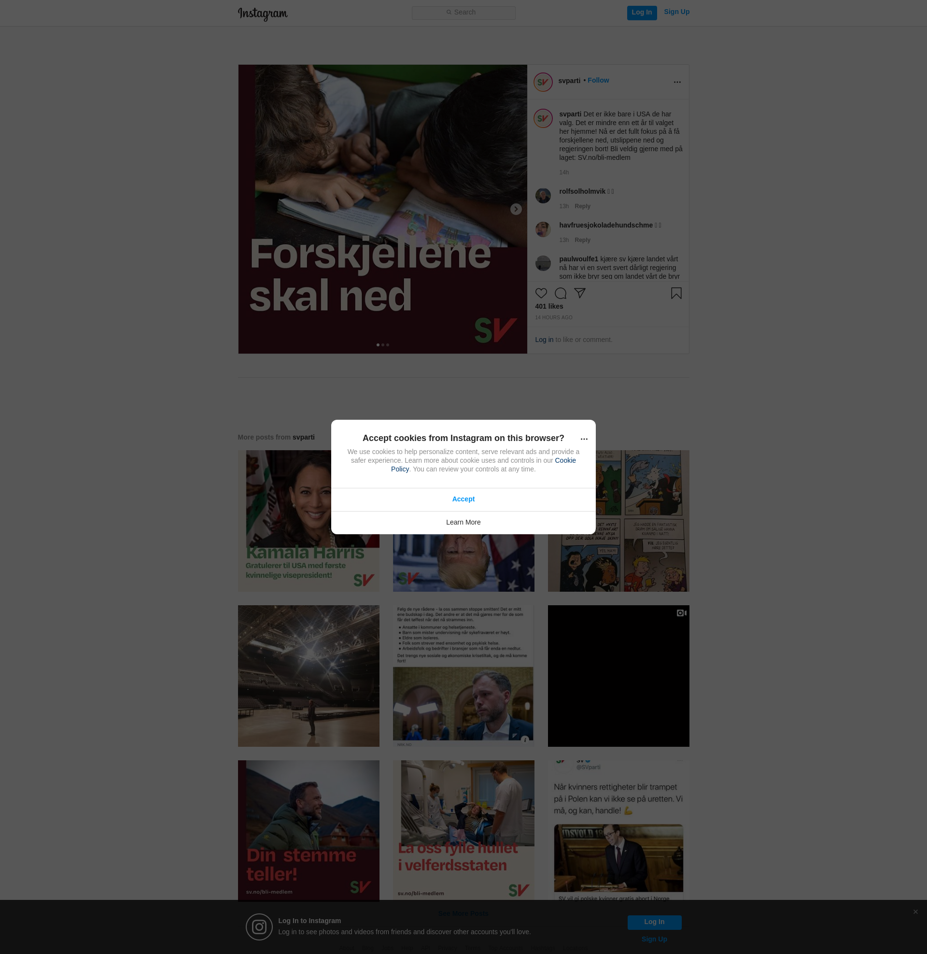
Task: Click Sign Up in bottom banner
Action: pyautogui.click(x=654, y=940)
